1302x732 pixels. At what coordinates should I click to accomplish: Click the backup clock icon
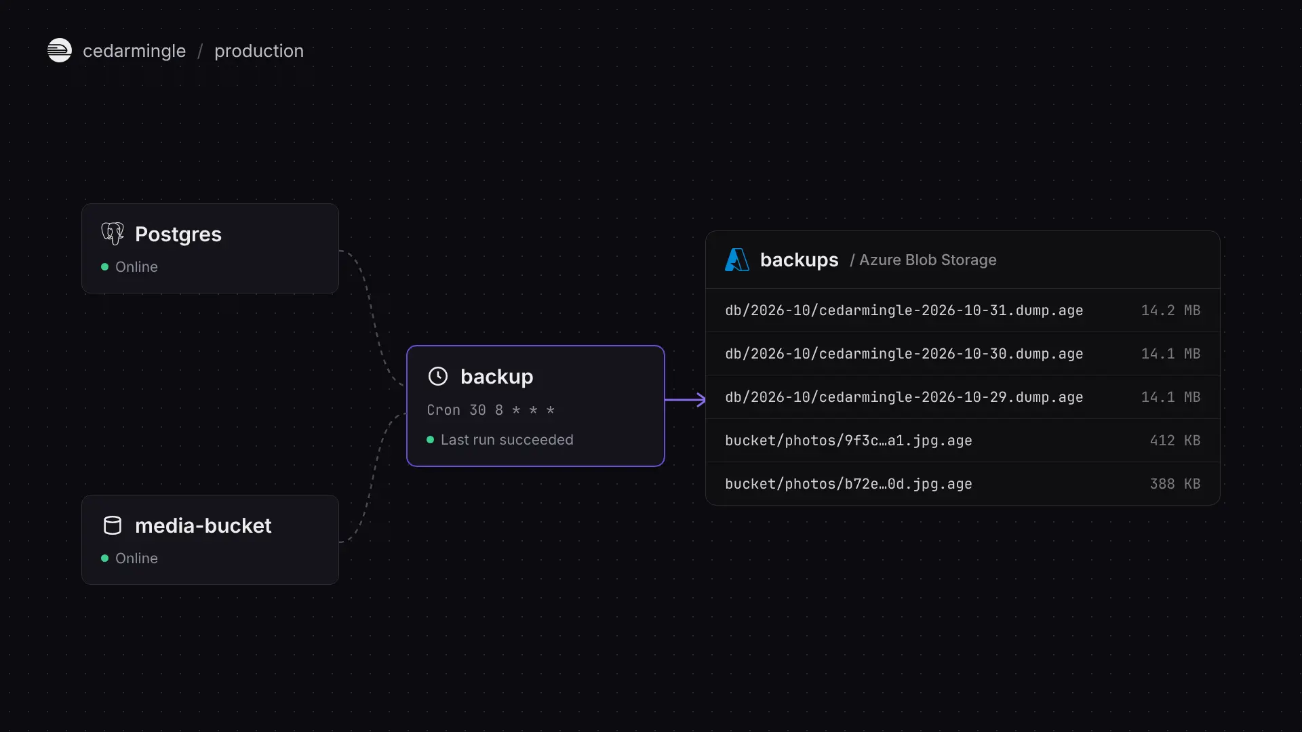point(438,376)
